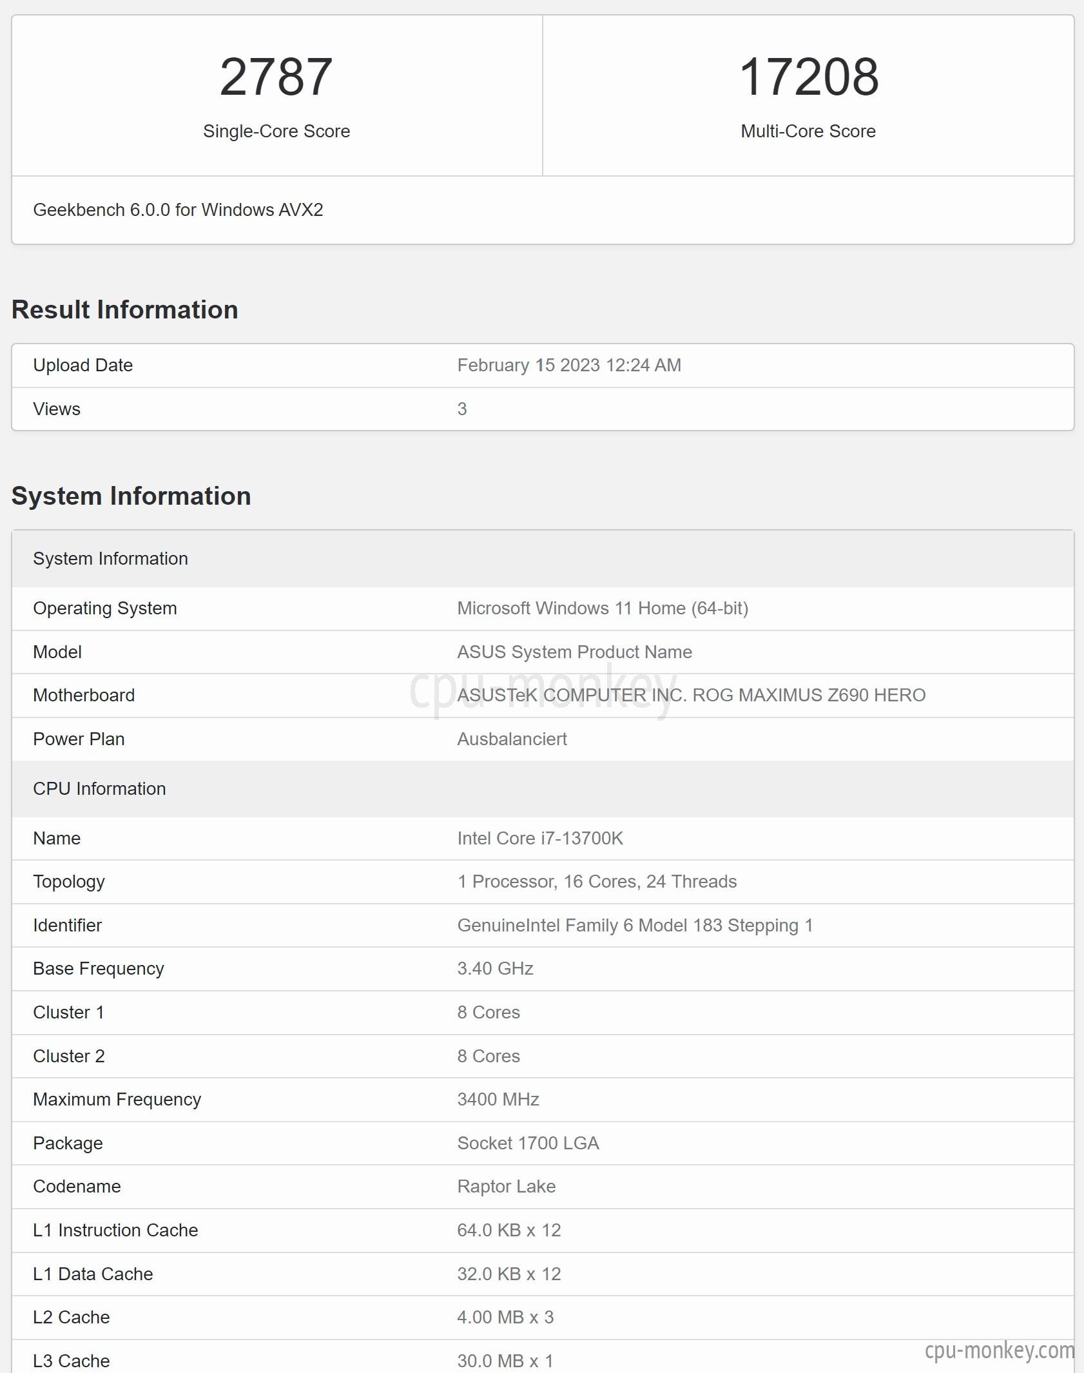This screenshot has width=1084, height=1373.
Task: Click the 8 Cores value for Cluster 1
Action: (489, 1012)
